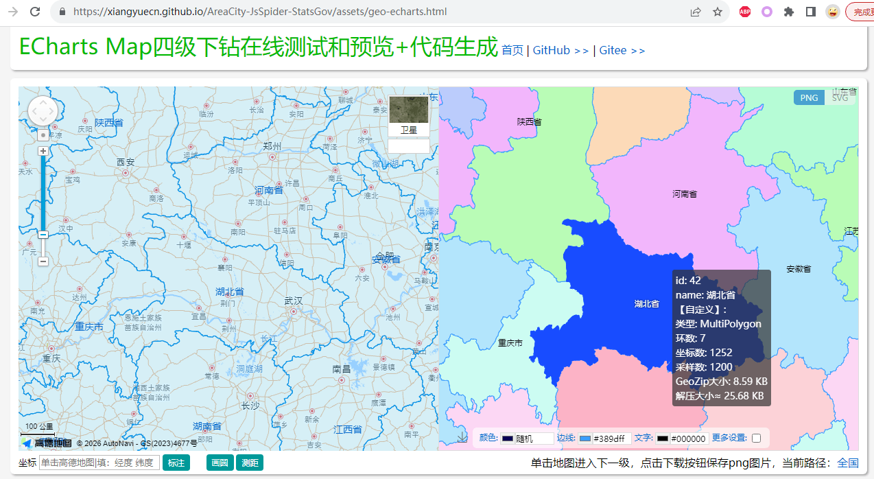The width and height of the screenshot is (874, 479).
Task: Bookmark this page with the star icon
Action: click(x=718, y=12)
